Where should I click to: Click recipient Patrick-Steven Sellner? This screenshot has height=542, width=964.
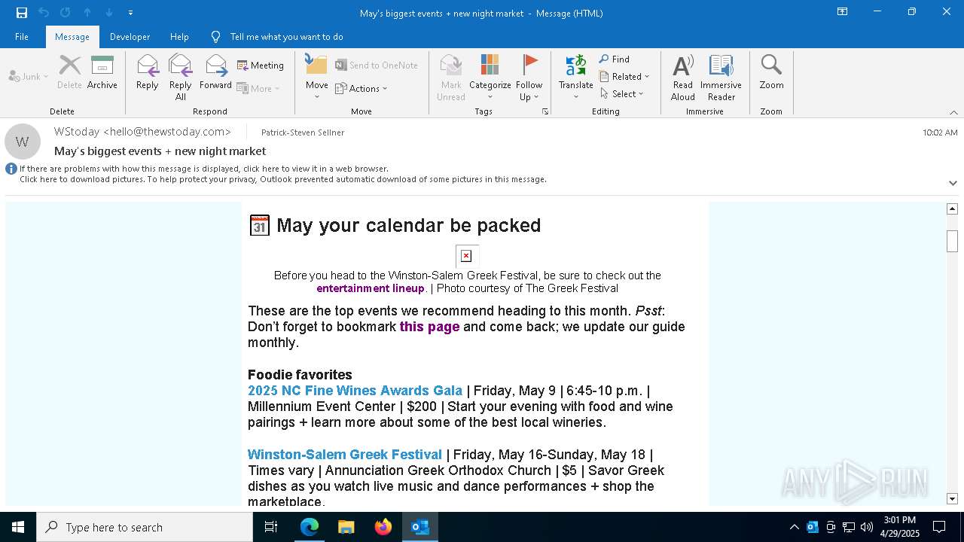[x=303, y=132]
